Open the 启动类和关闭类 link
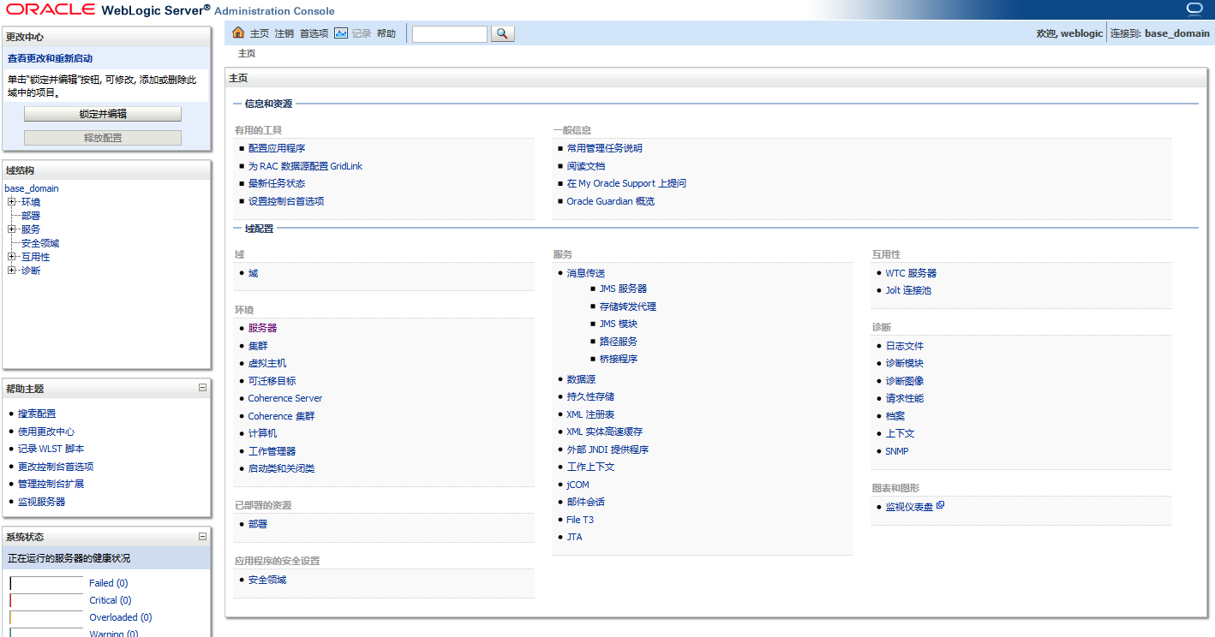The height and width of the screenshot is (637, 1215). tap(281, 468)
